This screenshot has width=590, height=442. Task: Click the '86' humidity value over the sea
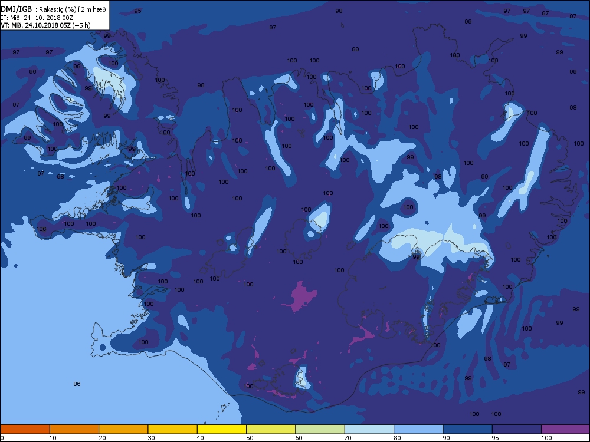tap(77, 384)
